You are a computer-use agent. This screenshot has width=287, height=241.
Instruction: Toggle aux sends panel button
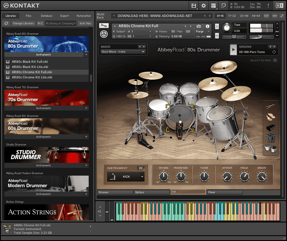pyautogui.click(x=275, y=16)
